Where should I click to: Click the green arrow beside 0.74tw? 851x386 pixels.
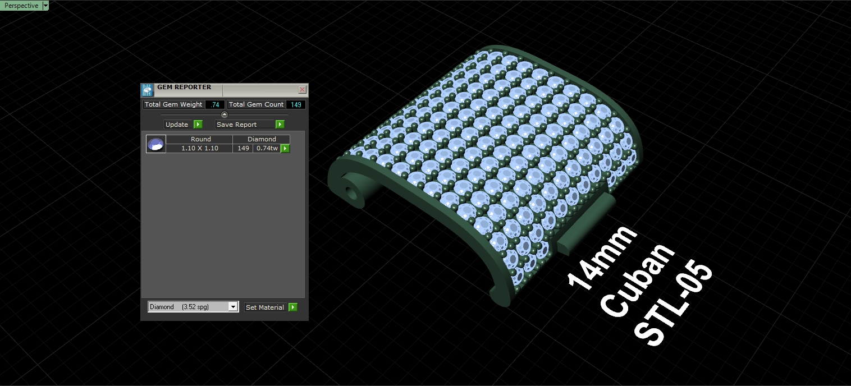tap(285, 149)
